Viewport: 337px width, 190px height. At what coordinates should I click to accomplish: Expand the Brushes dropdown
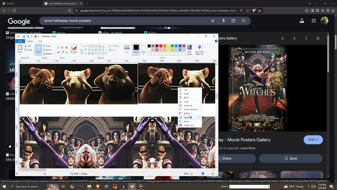74,54
